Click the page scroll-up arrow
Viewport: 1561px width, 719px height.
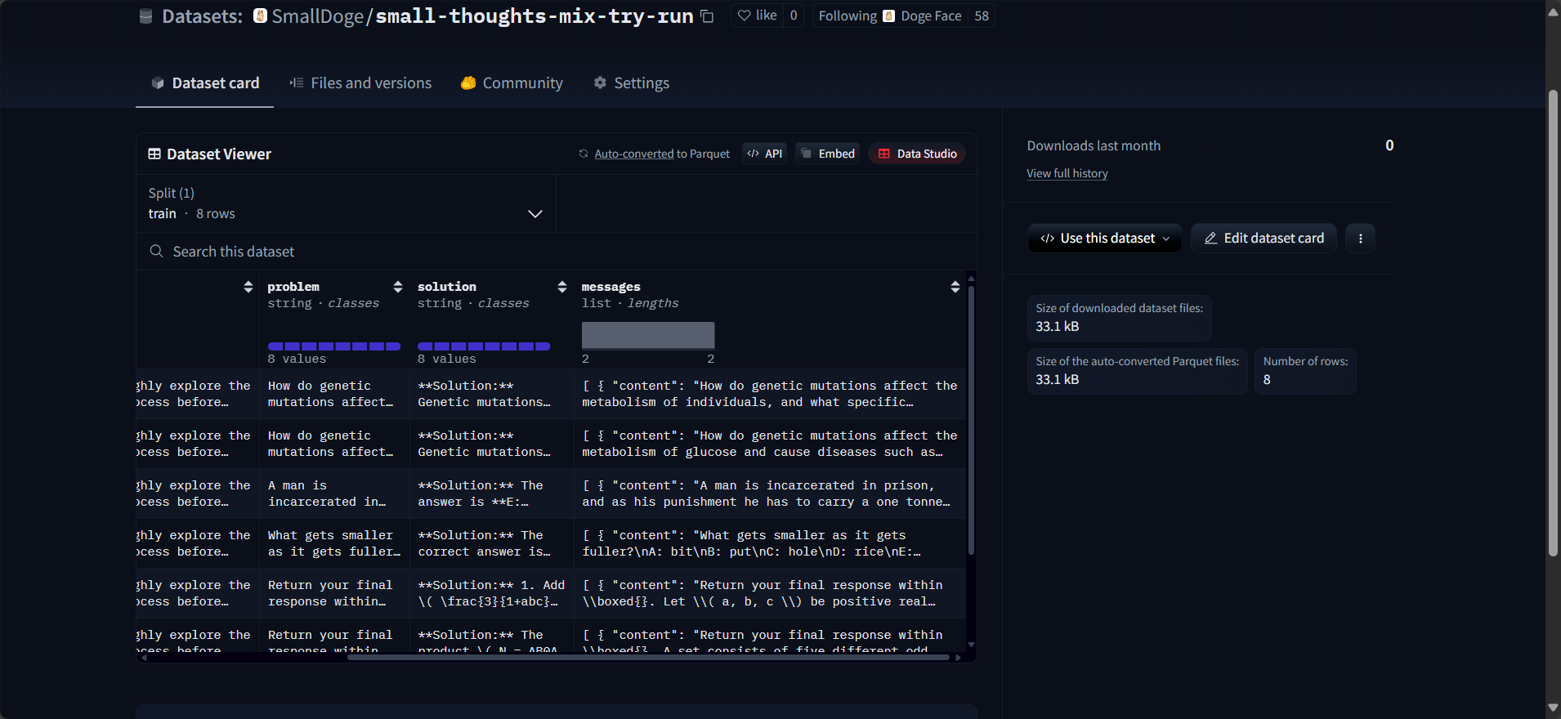coord(1553,11)
